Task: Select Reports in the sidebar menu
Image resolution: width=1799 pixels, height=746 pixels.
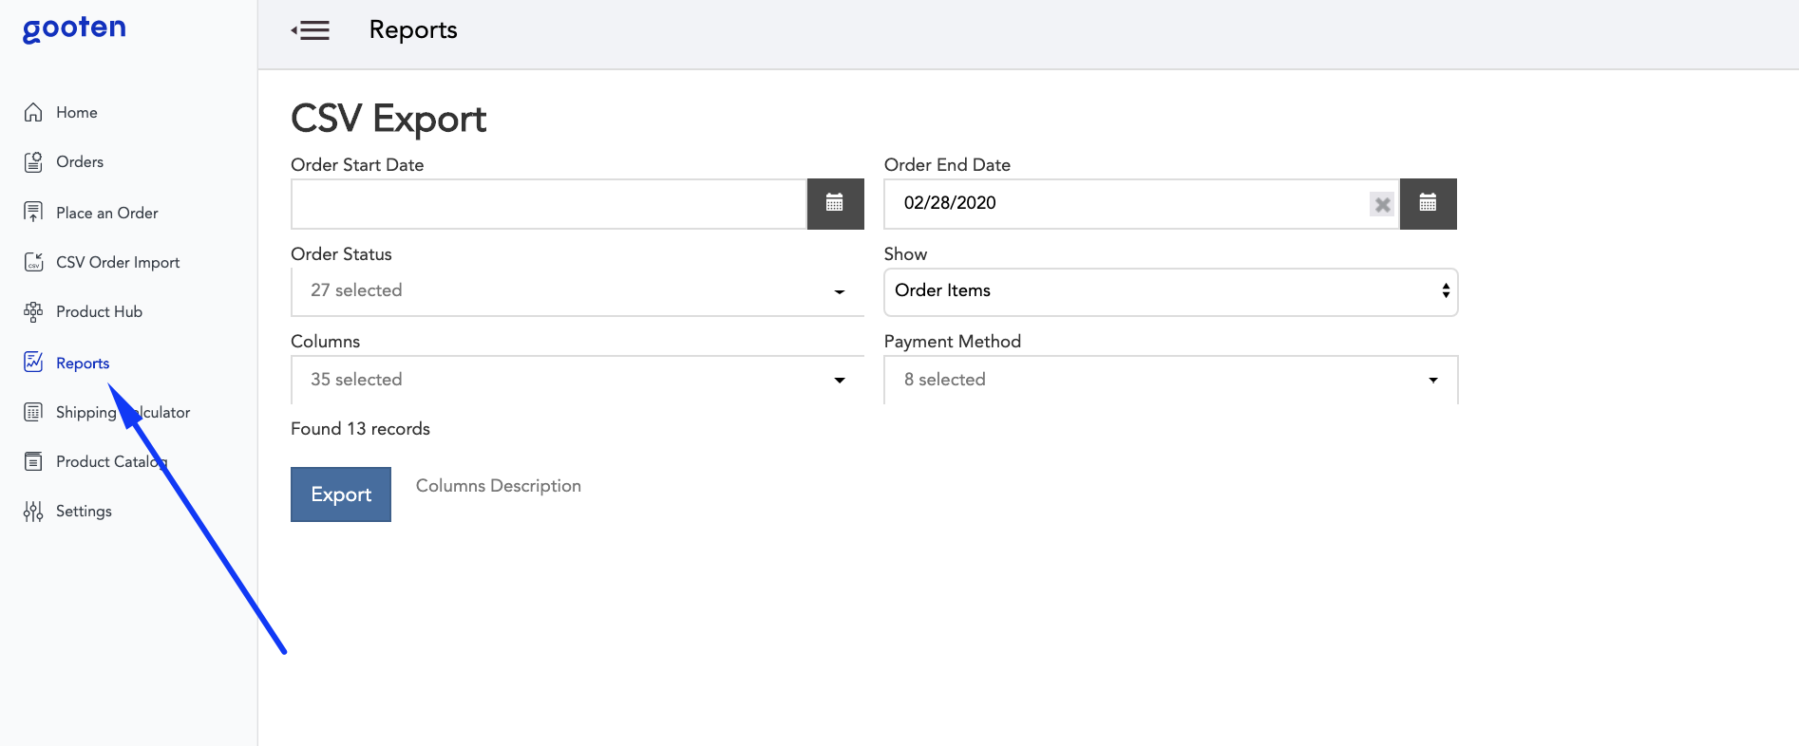Action: pyautogui.click(x=83, y=363)
